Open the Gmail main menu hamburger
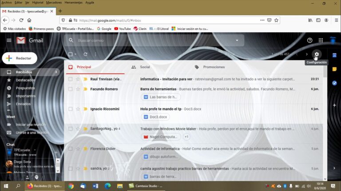 point(9,40)
